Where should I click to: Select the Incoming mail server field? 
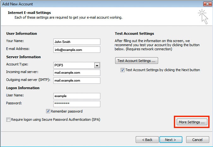click(x=77, y=73)
